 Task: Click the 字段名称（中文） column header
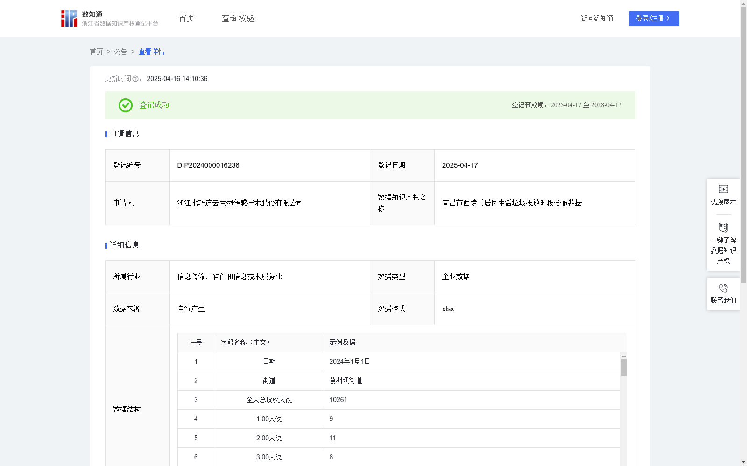269,343
